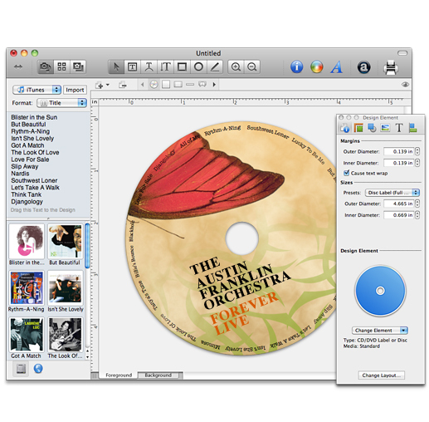The height and width of the screenshot is (422, 429).
Task: Select the boxed text tool
Action: pos(132,66)
